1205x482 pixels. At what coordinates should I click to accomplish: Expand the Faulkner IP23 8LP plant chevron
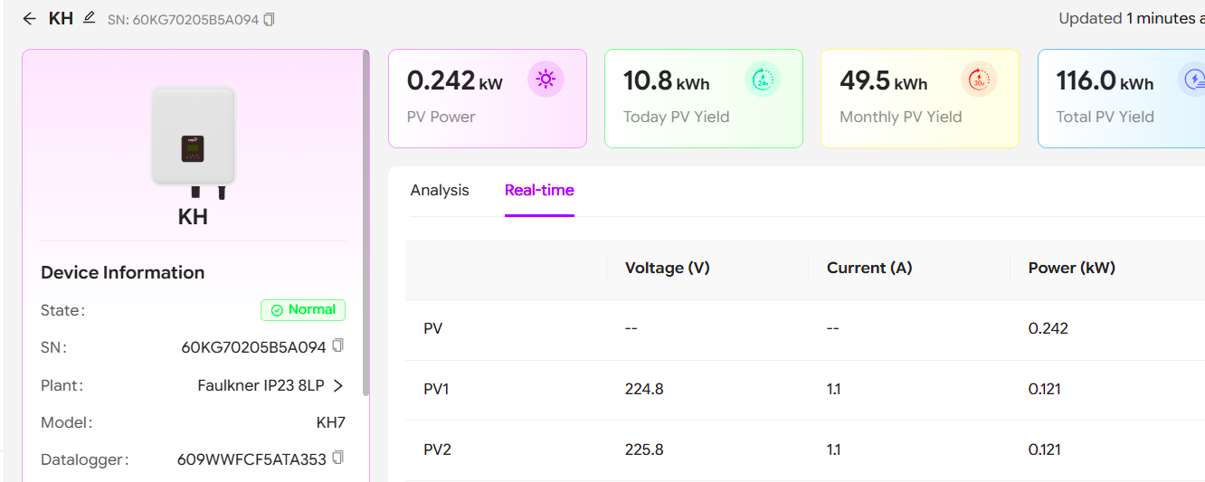[x=338, y=385]
